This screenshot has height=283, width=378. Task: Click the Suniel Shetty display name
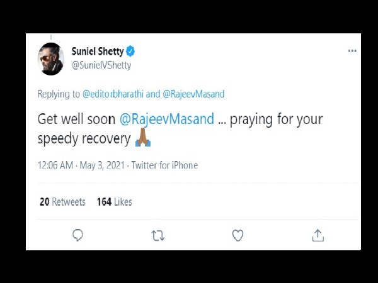(x=98, y=52)
